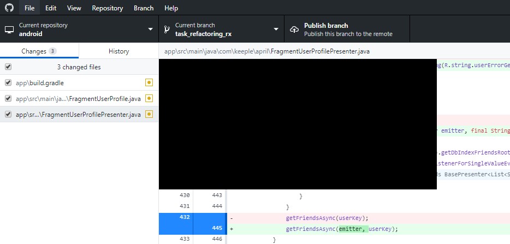Image resolution: width=510 pixels, height=244 pixels.
Task: Click the highlighted emitter, token
Action: [353, 229]
